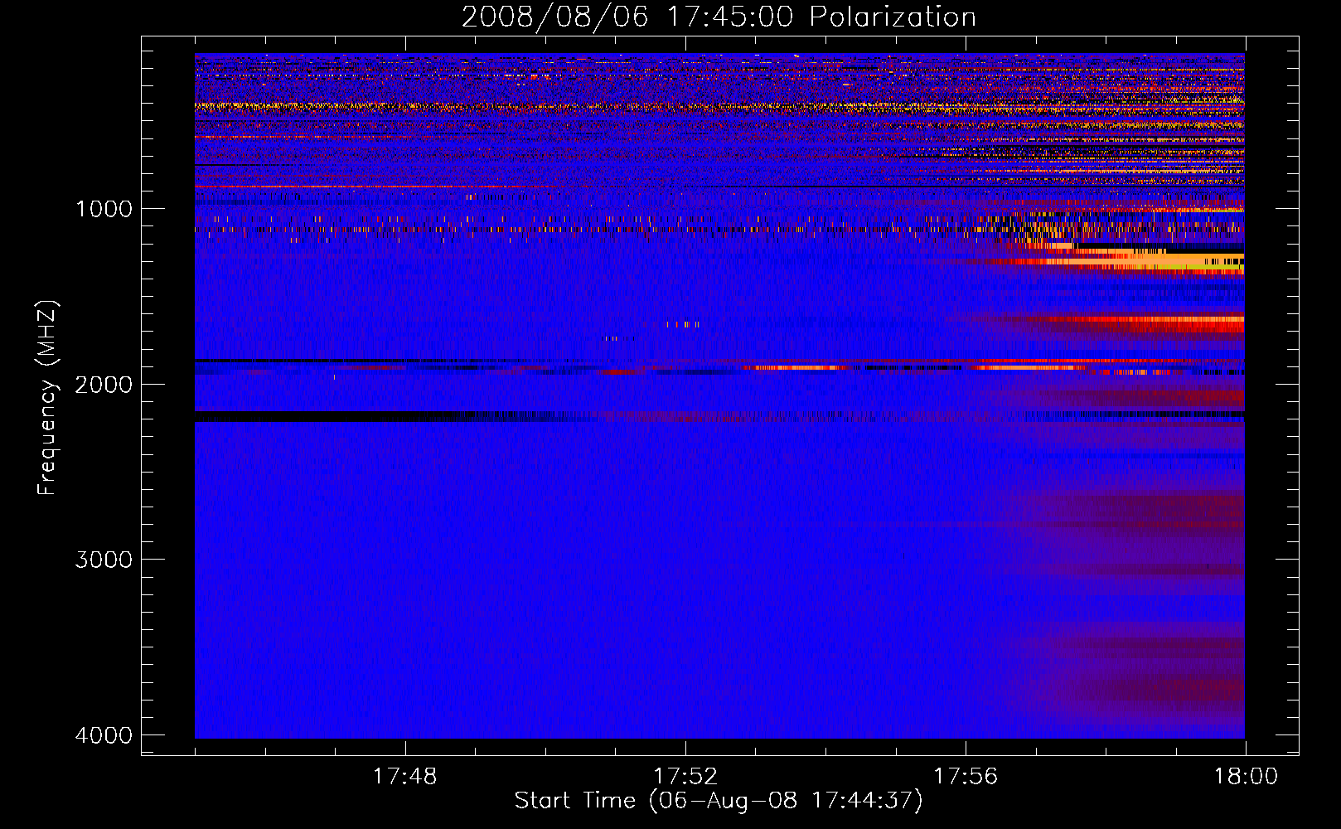Click the 17:56 time axis label

click(x=966, y=777)
